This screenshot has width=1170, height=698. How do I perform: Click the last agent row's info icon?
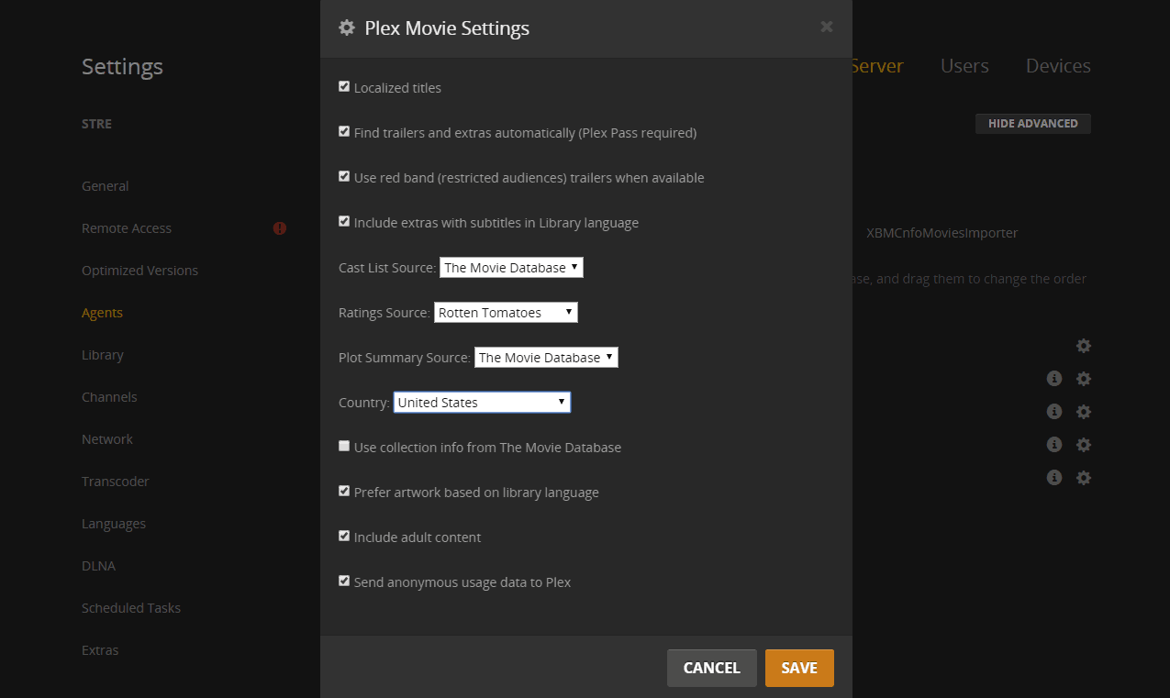pyautogui.click(x=1054, y=478)
